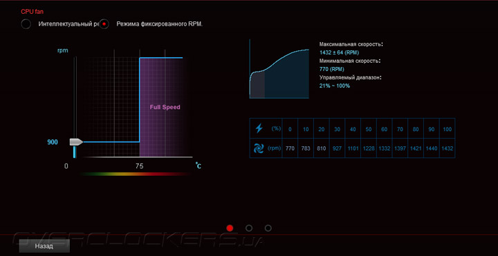Click the 810 rpm table cell
Image resolution: width=498 pixels, height=256 pixels.
(322, 148)
